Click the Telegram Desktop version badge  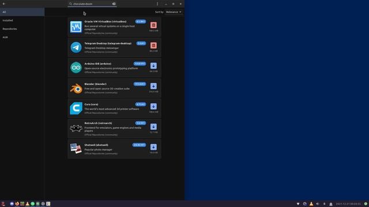pos(141,44)
